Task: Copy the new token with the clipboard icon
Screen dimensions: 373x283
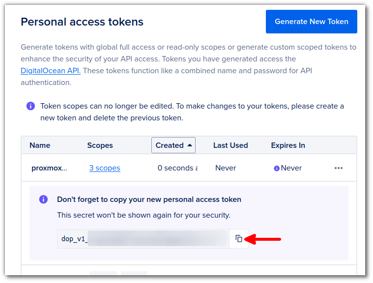Action: point(239,239)
